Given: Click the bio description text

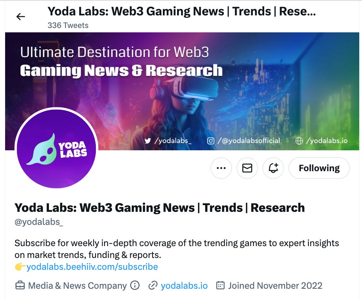Looking at the screenshot, I should click(177, 249).
